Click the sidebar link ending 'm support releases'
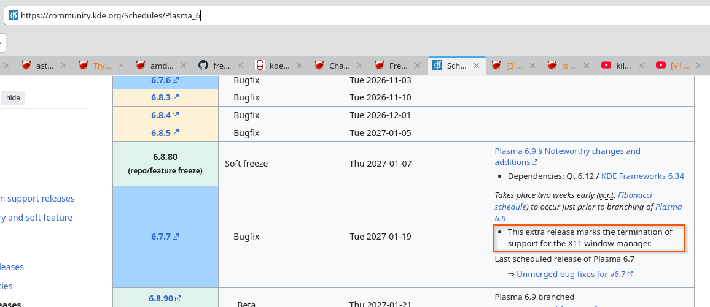Viewport: 710px width, 307px height. [37, 199]
